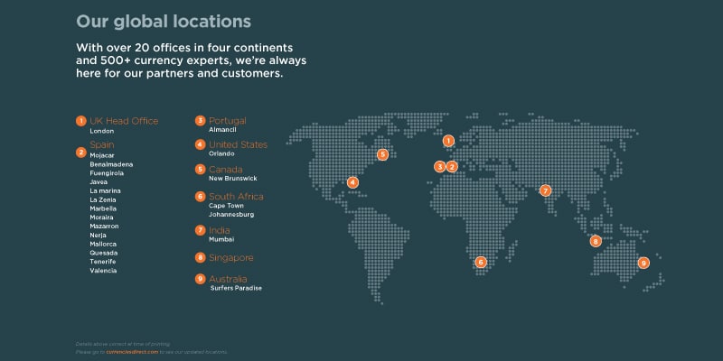Select the Canada heading
Screen dimensions: 723x361
click(225, 169)
